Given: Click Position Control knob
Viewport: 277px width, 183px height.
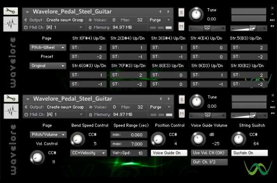Looking at the screenshot, I should (x=158, y=139).
